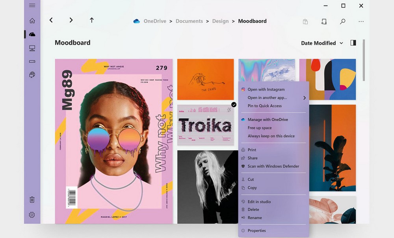The width and height of the screenshot is (394, 238).
Task: Go up one folder level
Action: [x=92, y=20]
